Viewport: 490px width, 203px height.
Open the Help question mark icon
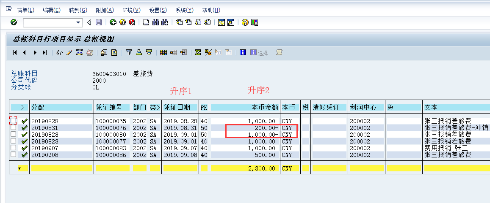click(x=245, y=22)
